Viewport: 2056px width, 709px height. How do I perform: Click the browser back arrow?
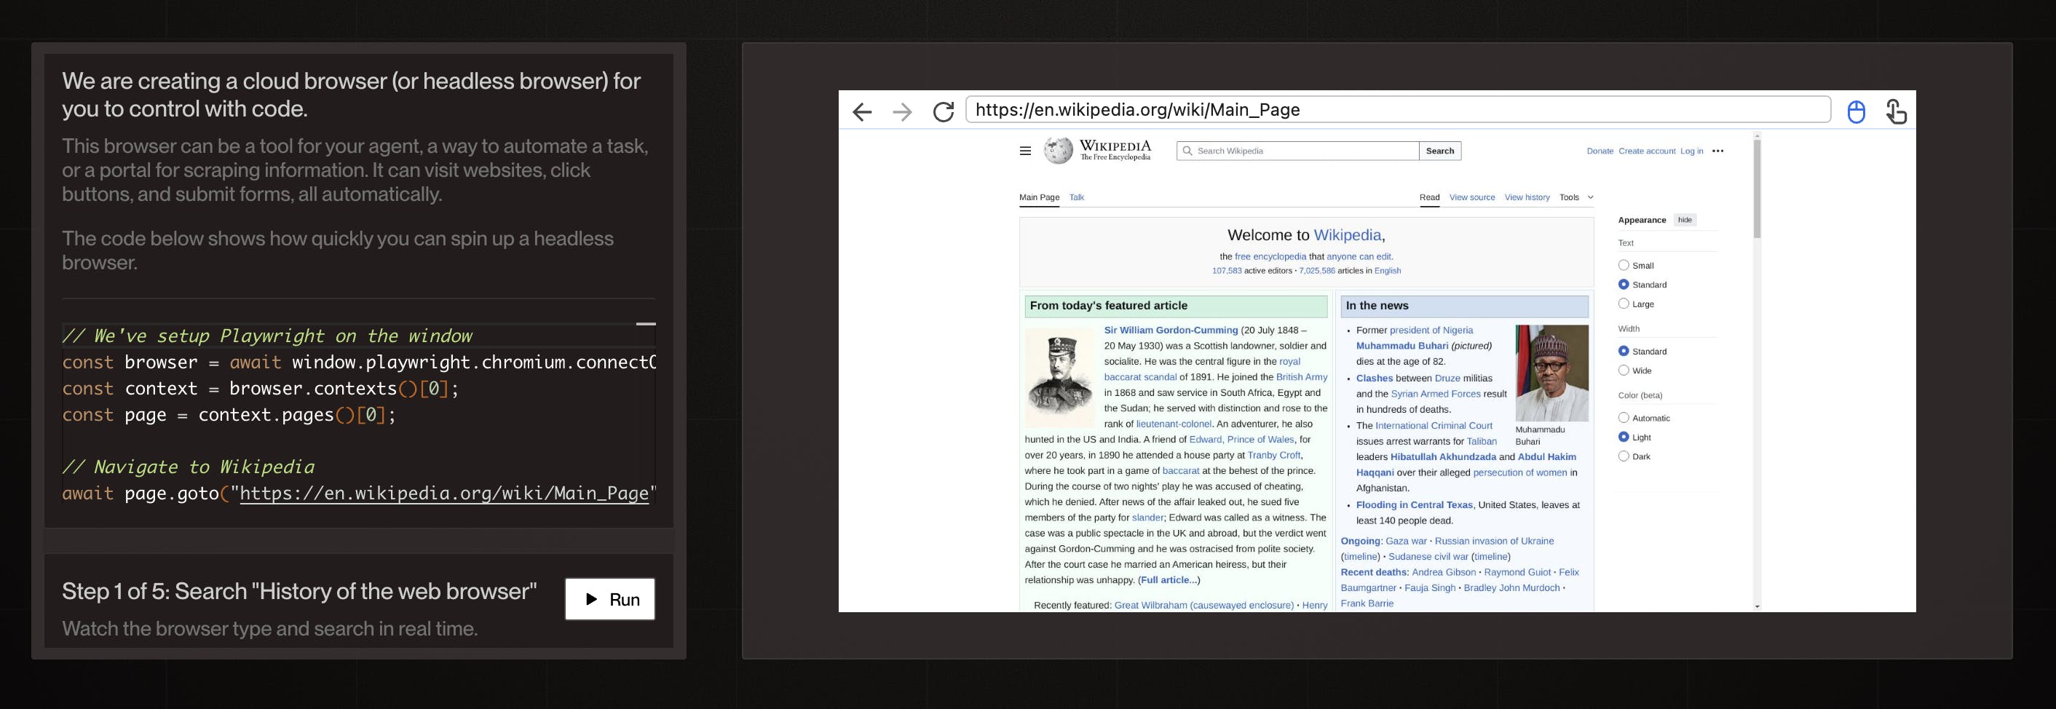click(x=862, y=112)
